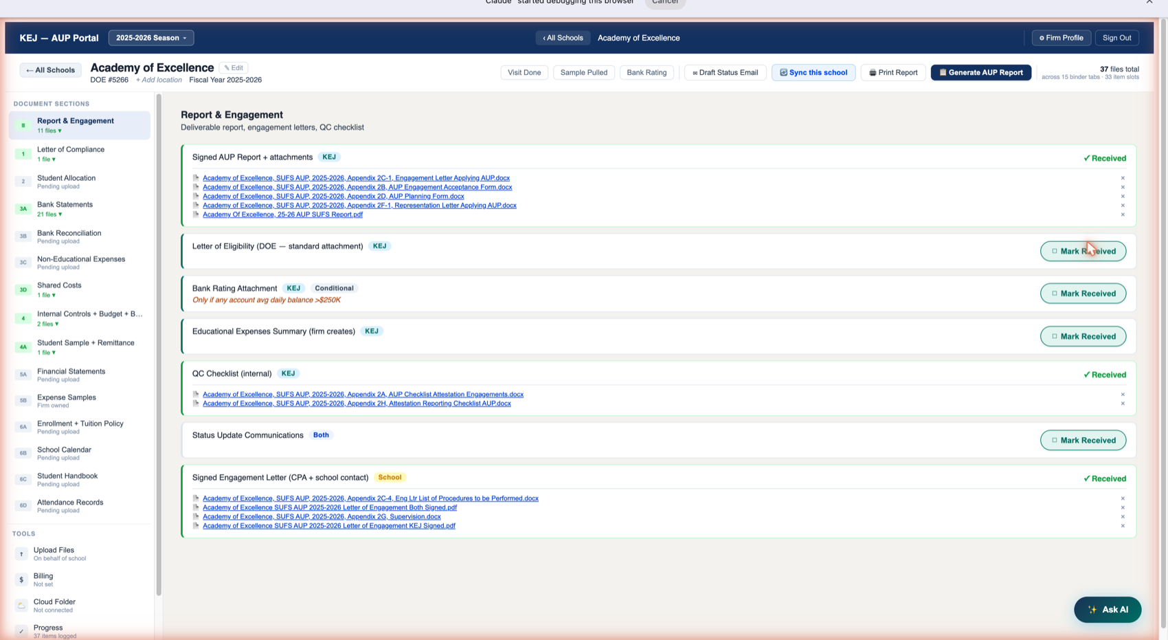Image resolution: width=1168 pixels, height=640 pixels.
Task: Open Progress checkmark tool icon
Action: tap(21, 631)
